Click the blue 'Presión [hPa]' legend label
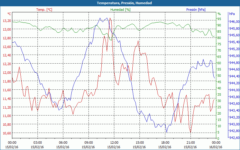 coord(196,10)
